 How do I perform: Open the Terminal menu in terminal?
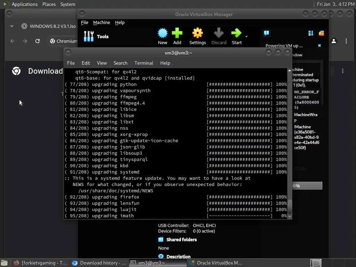[144, 63]
